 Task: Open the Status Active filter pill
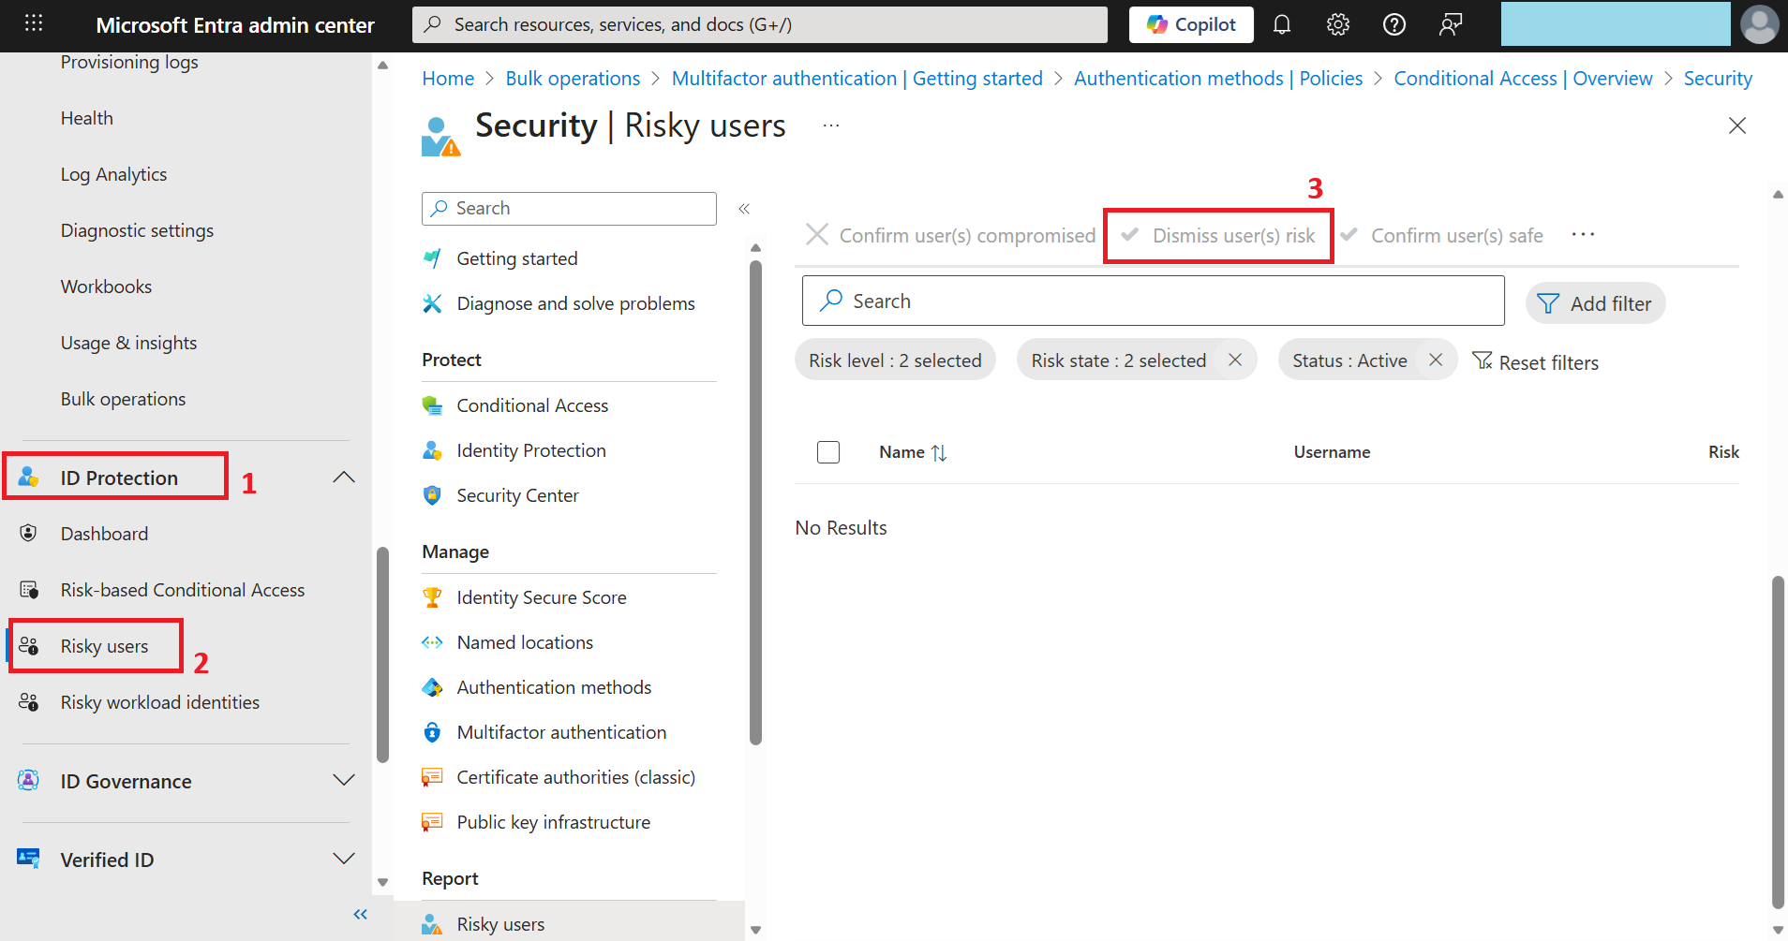tap(1349, 360)
